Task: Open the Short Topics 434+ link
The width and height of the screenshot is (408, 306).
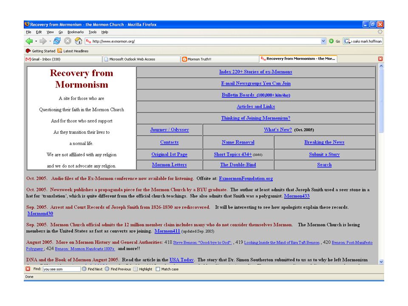Action: point(233,154)
